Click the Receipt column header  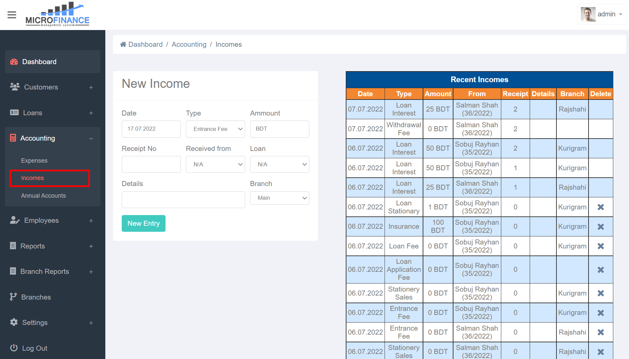(515, 94)
